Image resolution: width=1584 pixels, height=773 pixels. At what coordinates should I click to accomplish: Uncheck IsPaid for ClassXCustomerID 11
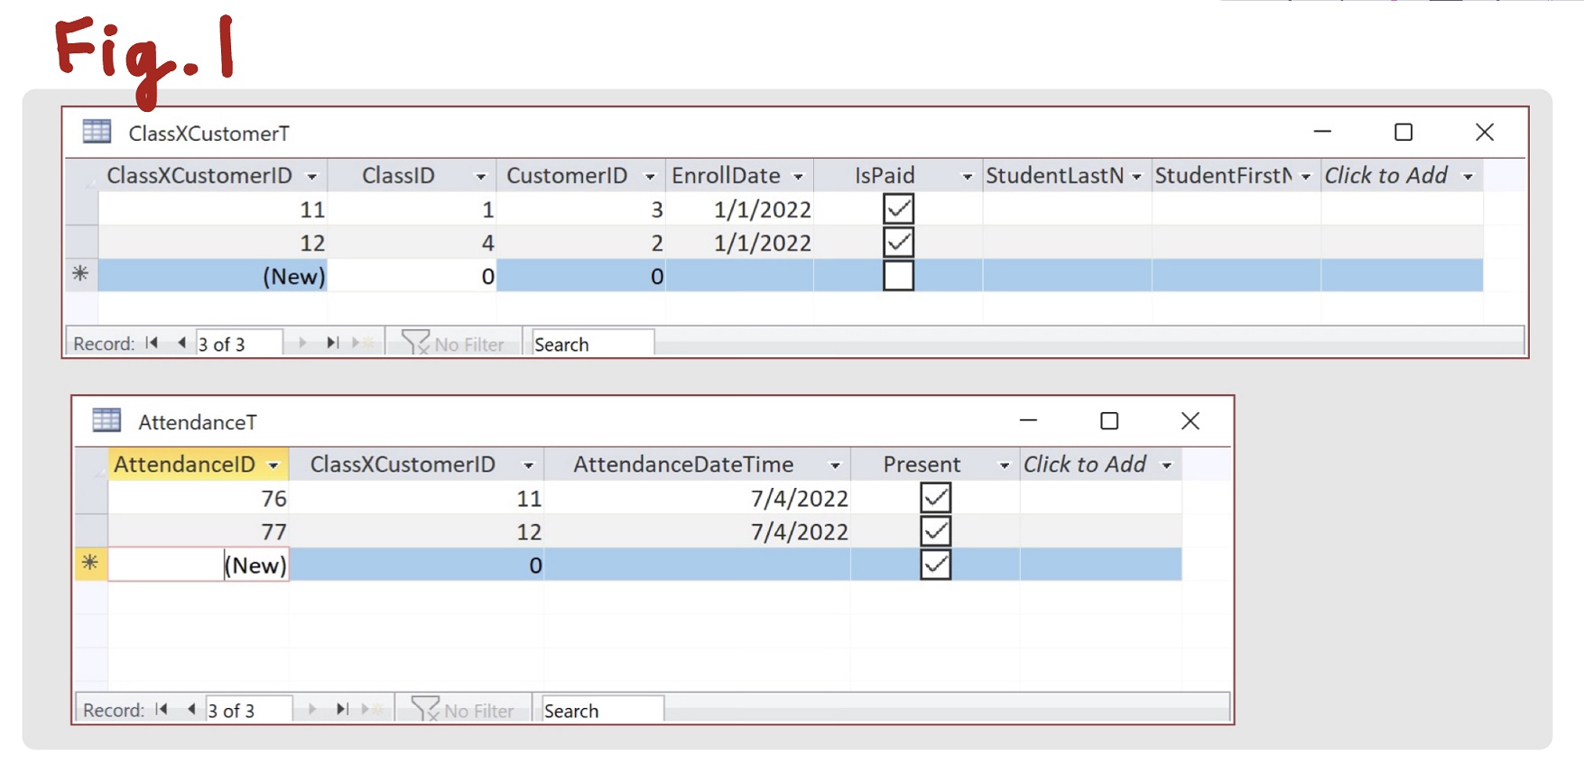(x=898, y=209)
